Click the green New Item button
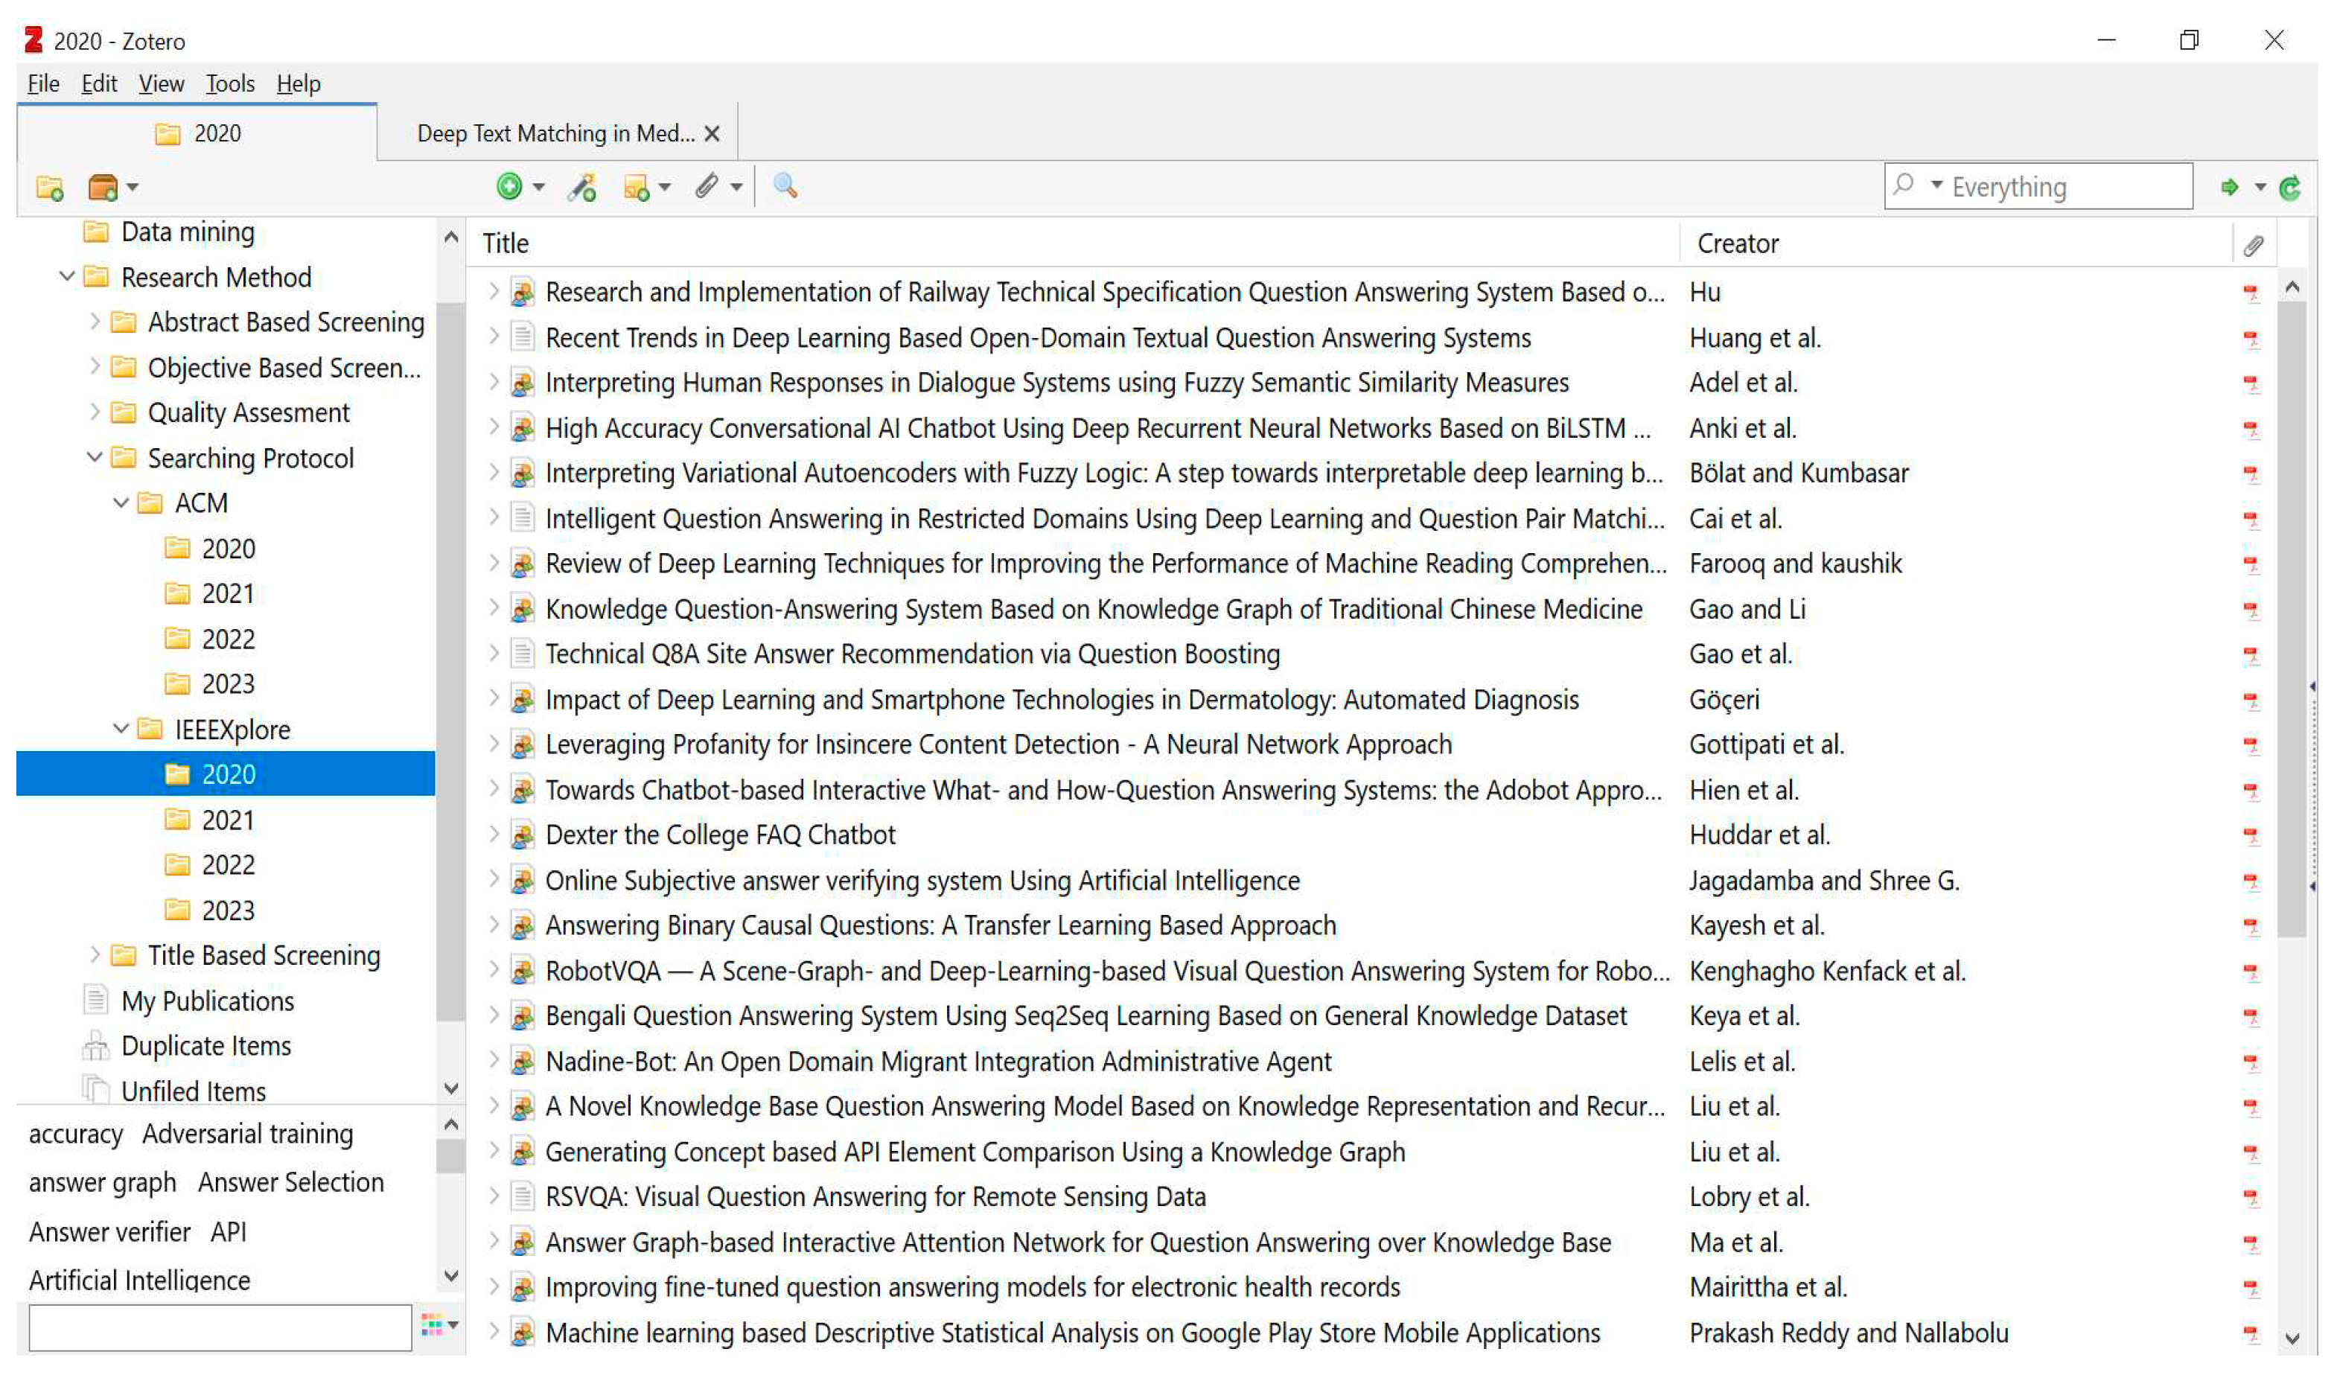Screen dimensions: 2334x1378 pyautogui.click(x=508, y=187)
